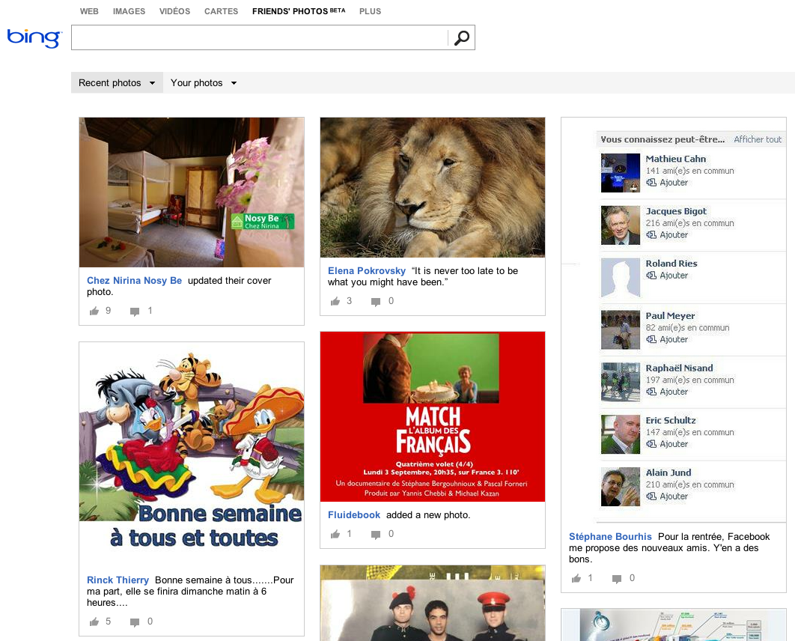Click into the Bing search box
This screenshot has height=641, width=795.
(260, 37)
